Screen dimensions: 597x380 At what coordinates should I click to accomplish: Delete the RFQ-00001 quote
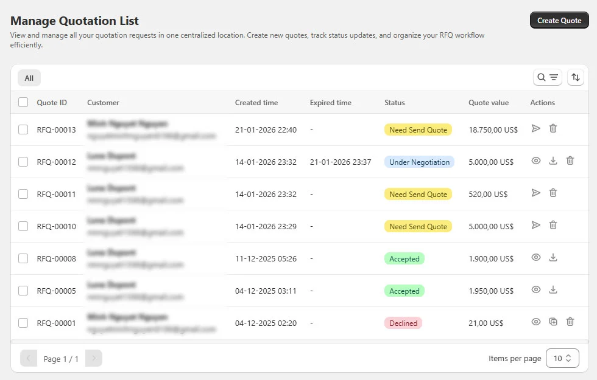tap(570, 322)
